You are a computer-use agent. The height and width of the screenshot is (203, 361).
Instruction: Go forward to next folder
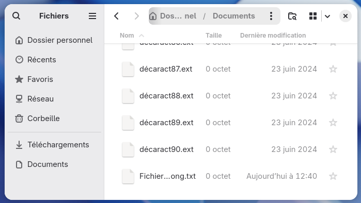click(x=137, y=16)
